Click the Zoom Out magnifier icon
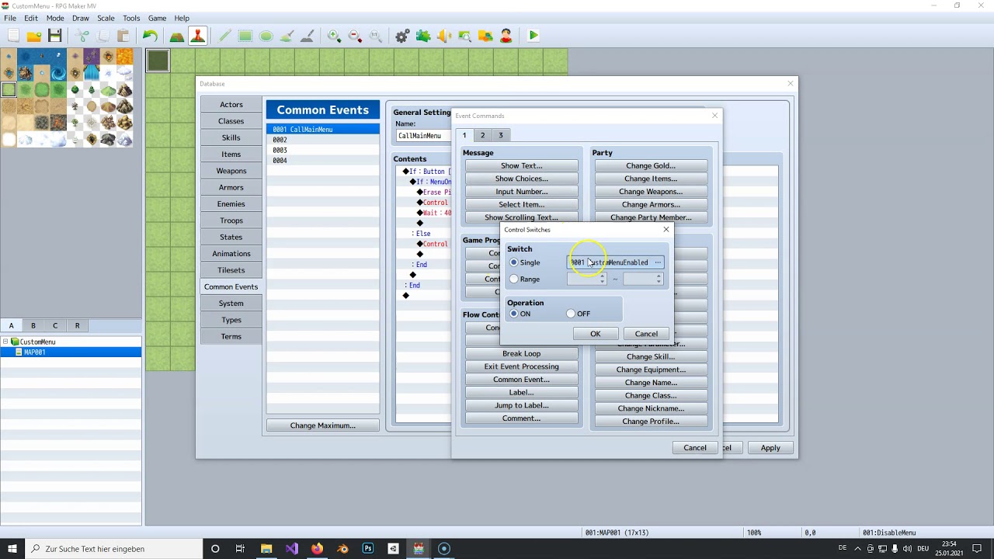 coord(355,36)
